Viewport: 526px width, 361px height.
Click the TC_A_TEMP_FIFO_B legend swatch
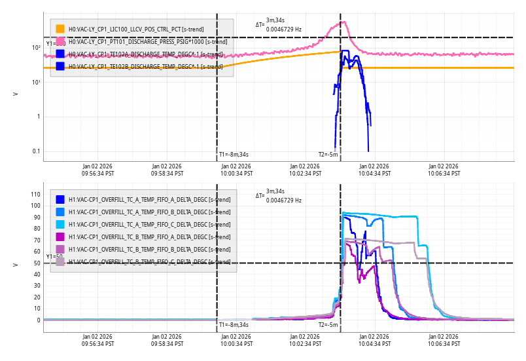[x=60, y=212]
